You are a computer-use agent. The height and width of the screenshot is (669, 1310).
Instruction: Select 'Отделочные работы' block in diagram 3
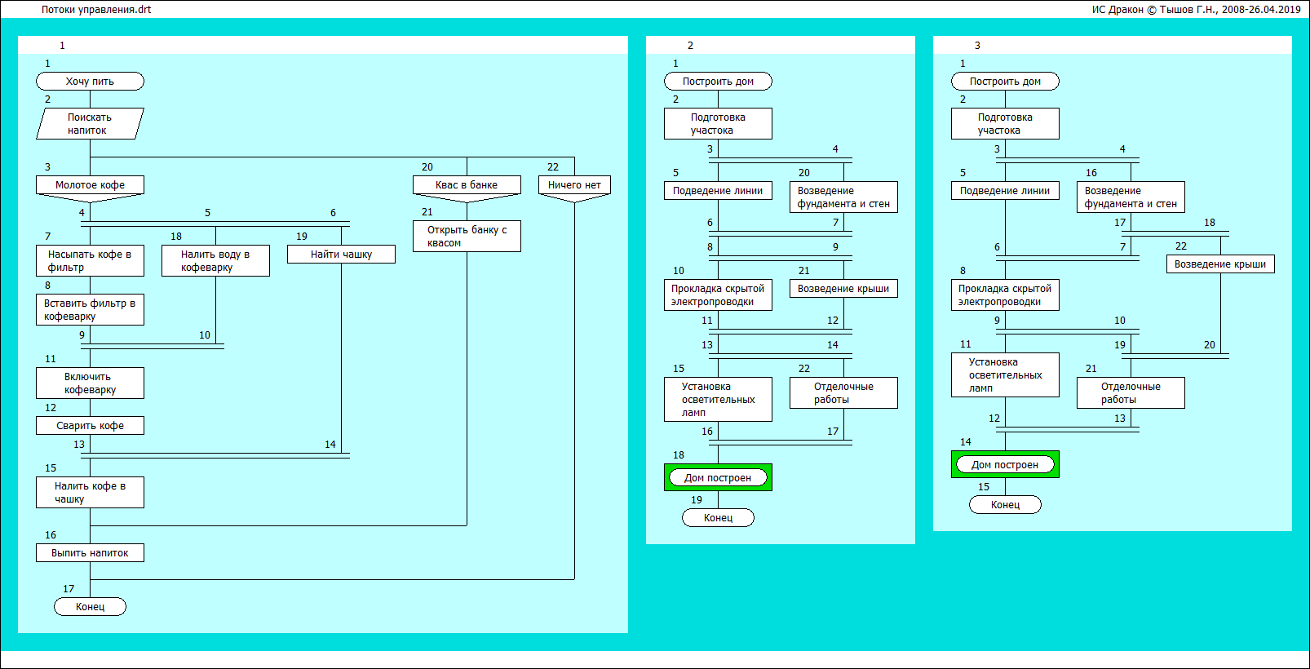[x=1131, y=393]
